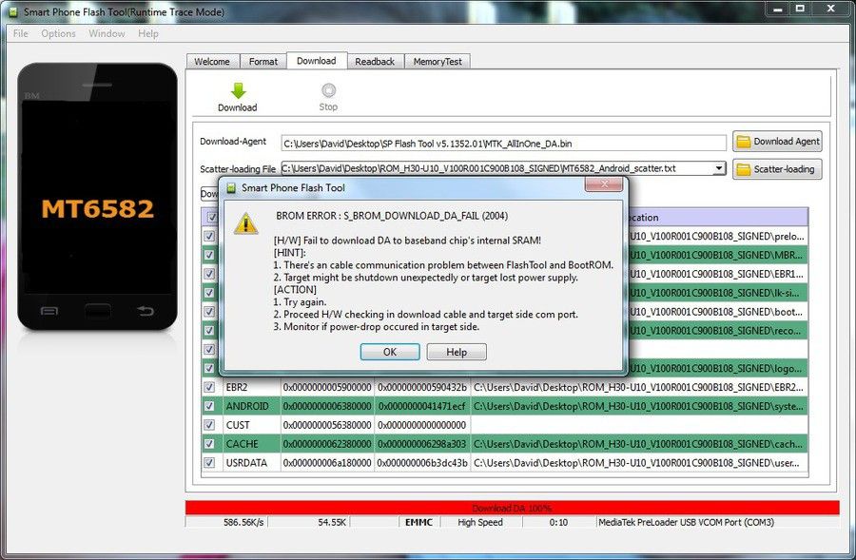Click the ANDROID file location path
This screenshot has height=560, width=856.
pos(639,406)
